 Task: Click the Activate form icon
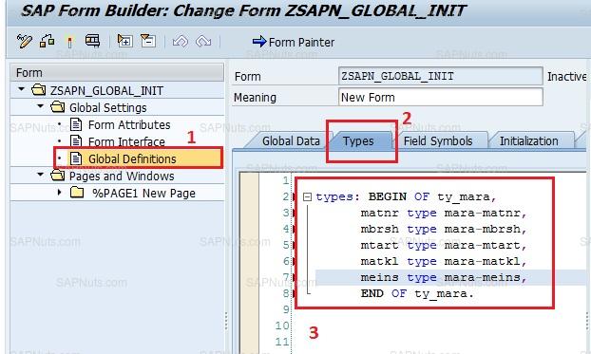coord(69,42)
